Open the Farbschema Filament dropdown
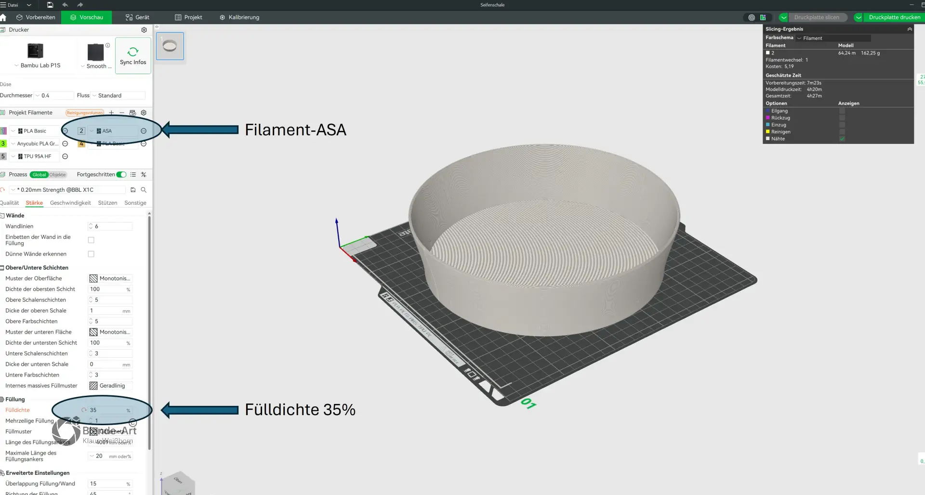 coord(833,38)
